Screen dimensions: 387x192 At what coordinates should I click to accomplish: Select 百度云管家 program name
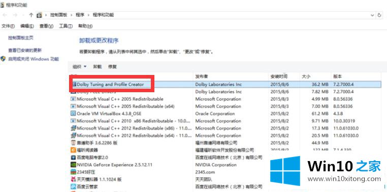pyautogui.click(x=87, y=186)
